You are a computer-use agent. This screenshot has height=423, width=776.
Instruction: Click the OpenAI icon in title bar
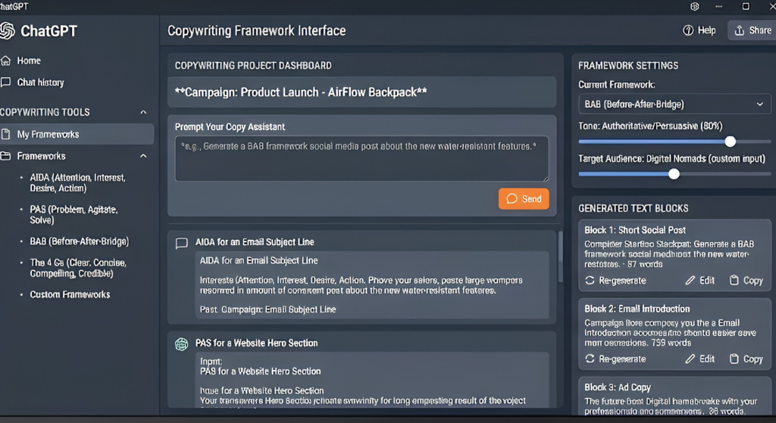pyautogui.click(x=695, y=6)
